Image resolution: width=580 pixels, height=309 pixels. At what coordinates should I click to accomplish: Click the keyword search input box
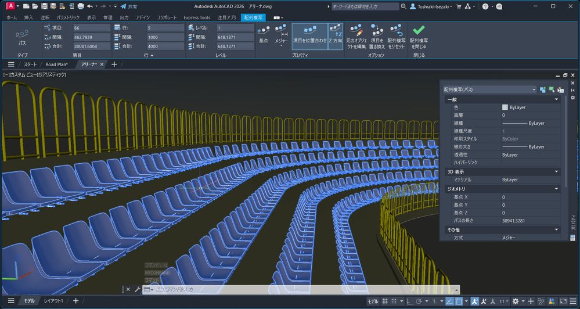coord(365,6)
